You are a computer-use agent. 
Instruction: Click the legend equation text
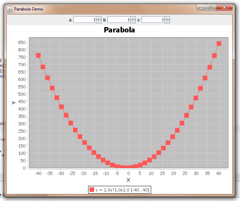click(x=122, y=190)
